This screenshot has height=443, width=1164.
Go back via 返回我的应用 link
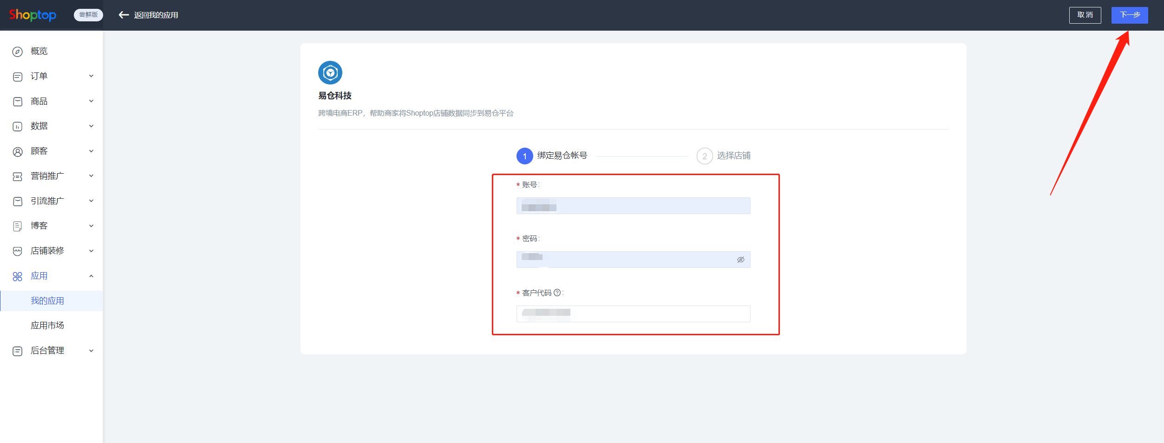(156, 15)
